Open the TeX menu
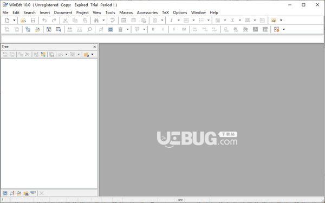Image resolution: width=325 pixels, height=203 pixels. tap(165, 12)
